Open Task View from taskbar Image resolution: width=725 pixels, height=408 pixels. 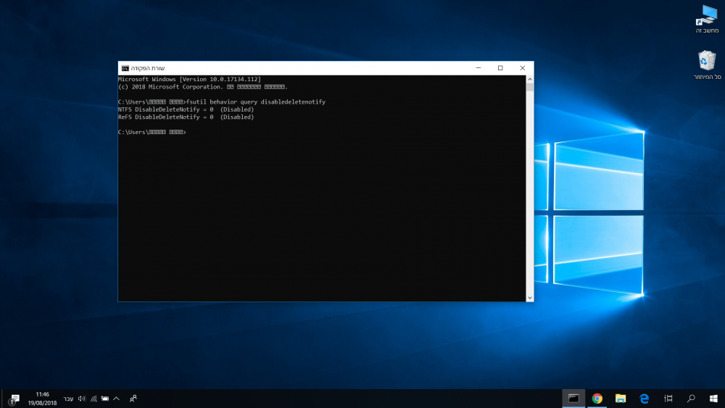[x=668, y=399]
